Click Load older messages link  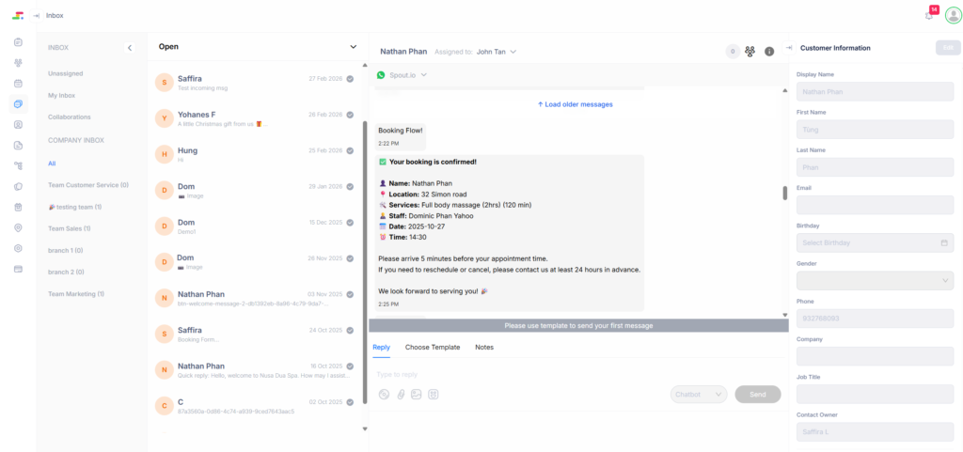tap(575, 104)
